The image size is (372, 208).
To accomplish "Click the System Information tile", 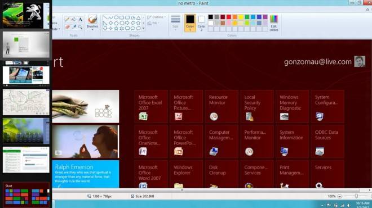I will tap(293, 142).
